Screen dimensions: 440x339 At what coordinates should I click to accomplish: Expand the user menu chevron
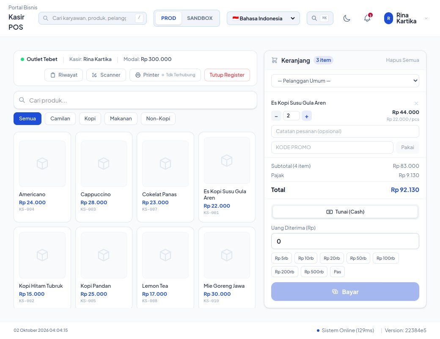click(426, 18)
